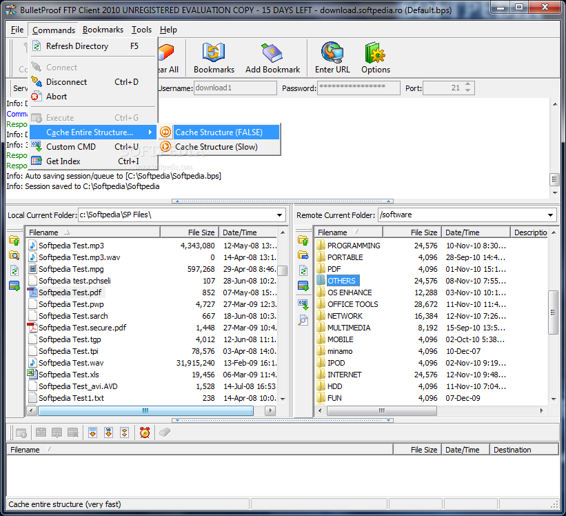Open the Cache Entire Structure submenu
The width and height of the screenshot is (566, 516).
(x=92, y=132)
